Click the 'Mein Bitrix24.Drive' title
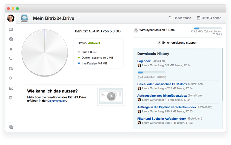Viewport: 231px width, 145px height. click(x=54, y=18)
